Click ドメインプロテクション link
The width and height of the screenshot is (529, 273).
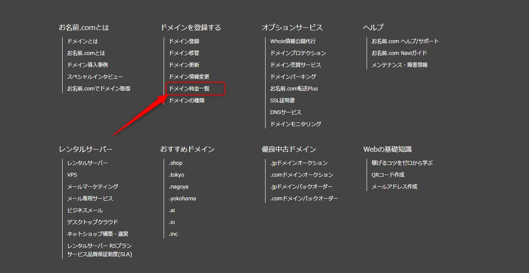[x=298, y=53]
